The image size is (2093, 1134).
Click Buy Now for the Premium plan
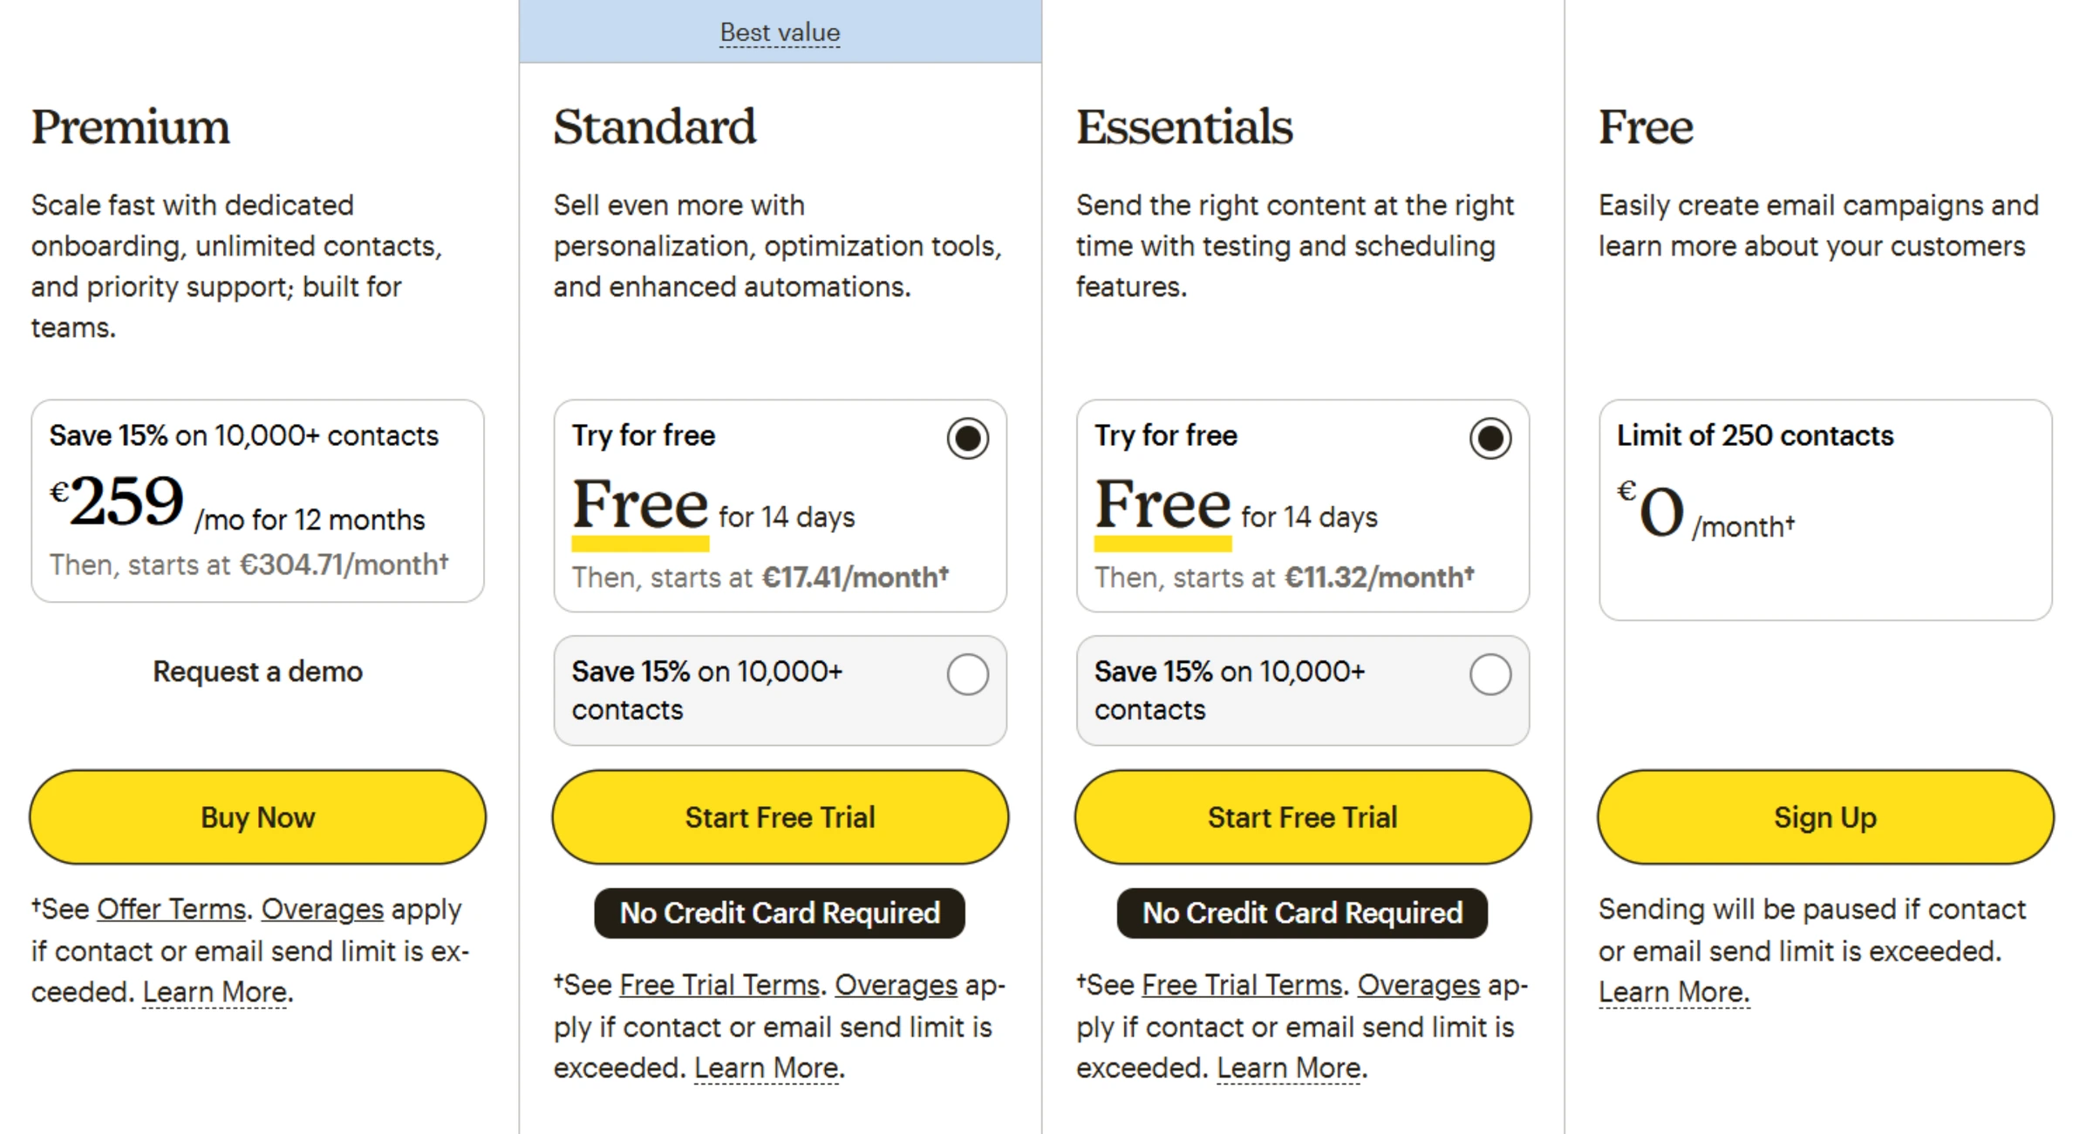(256, 817)
